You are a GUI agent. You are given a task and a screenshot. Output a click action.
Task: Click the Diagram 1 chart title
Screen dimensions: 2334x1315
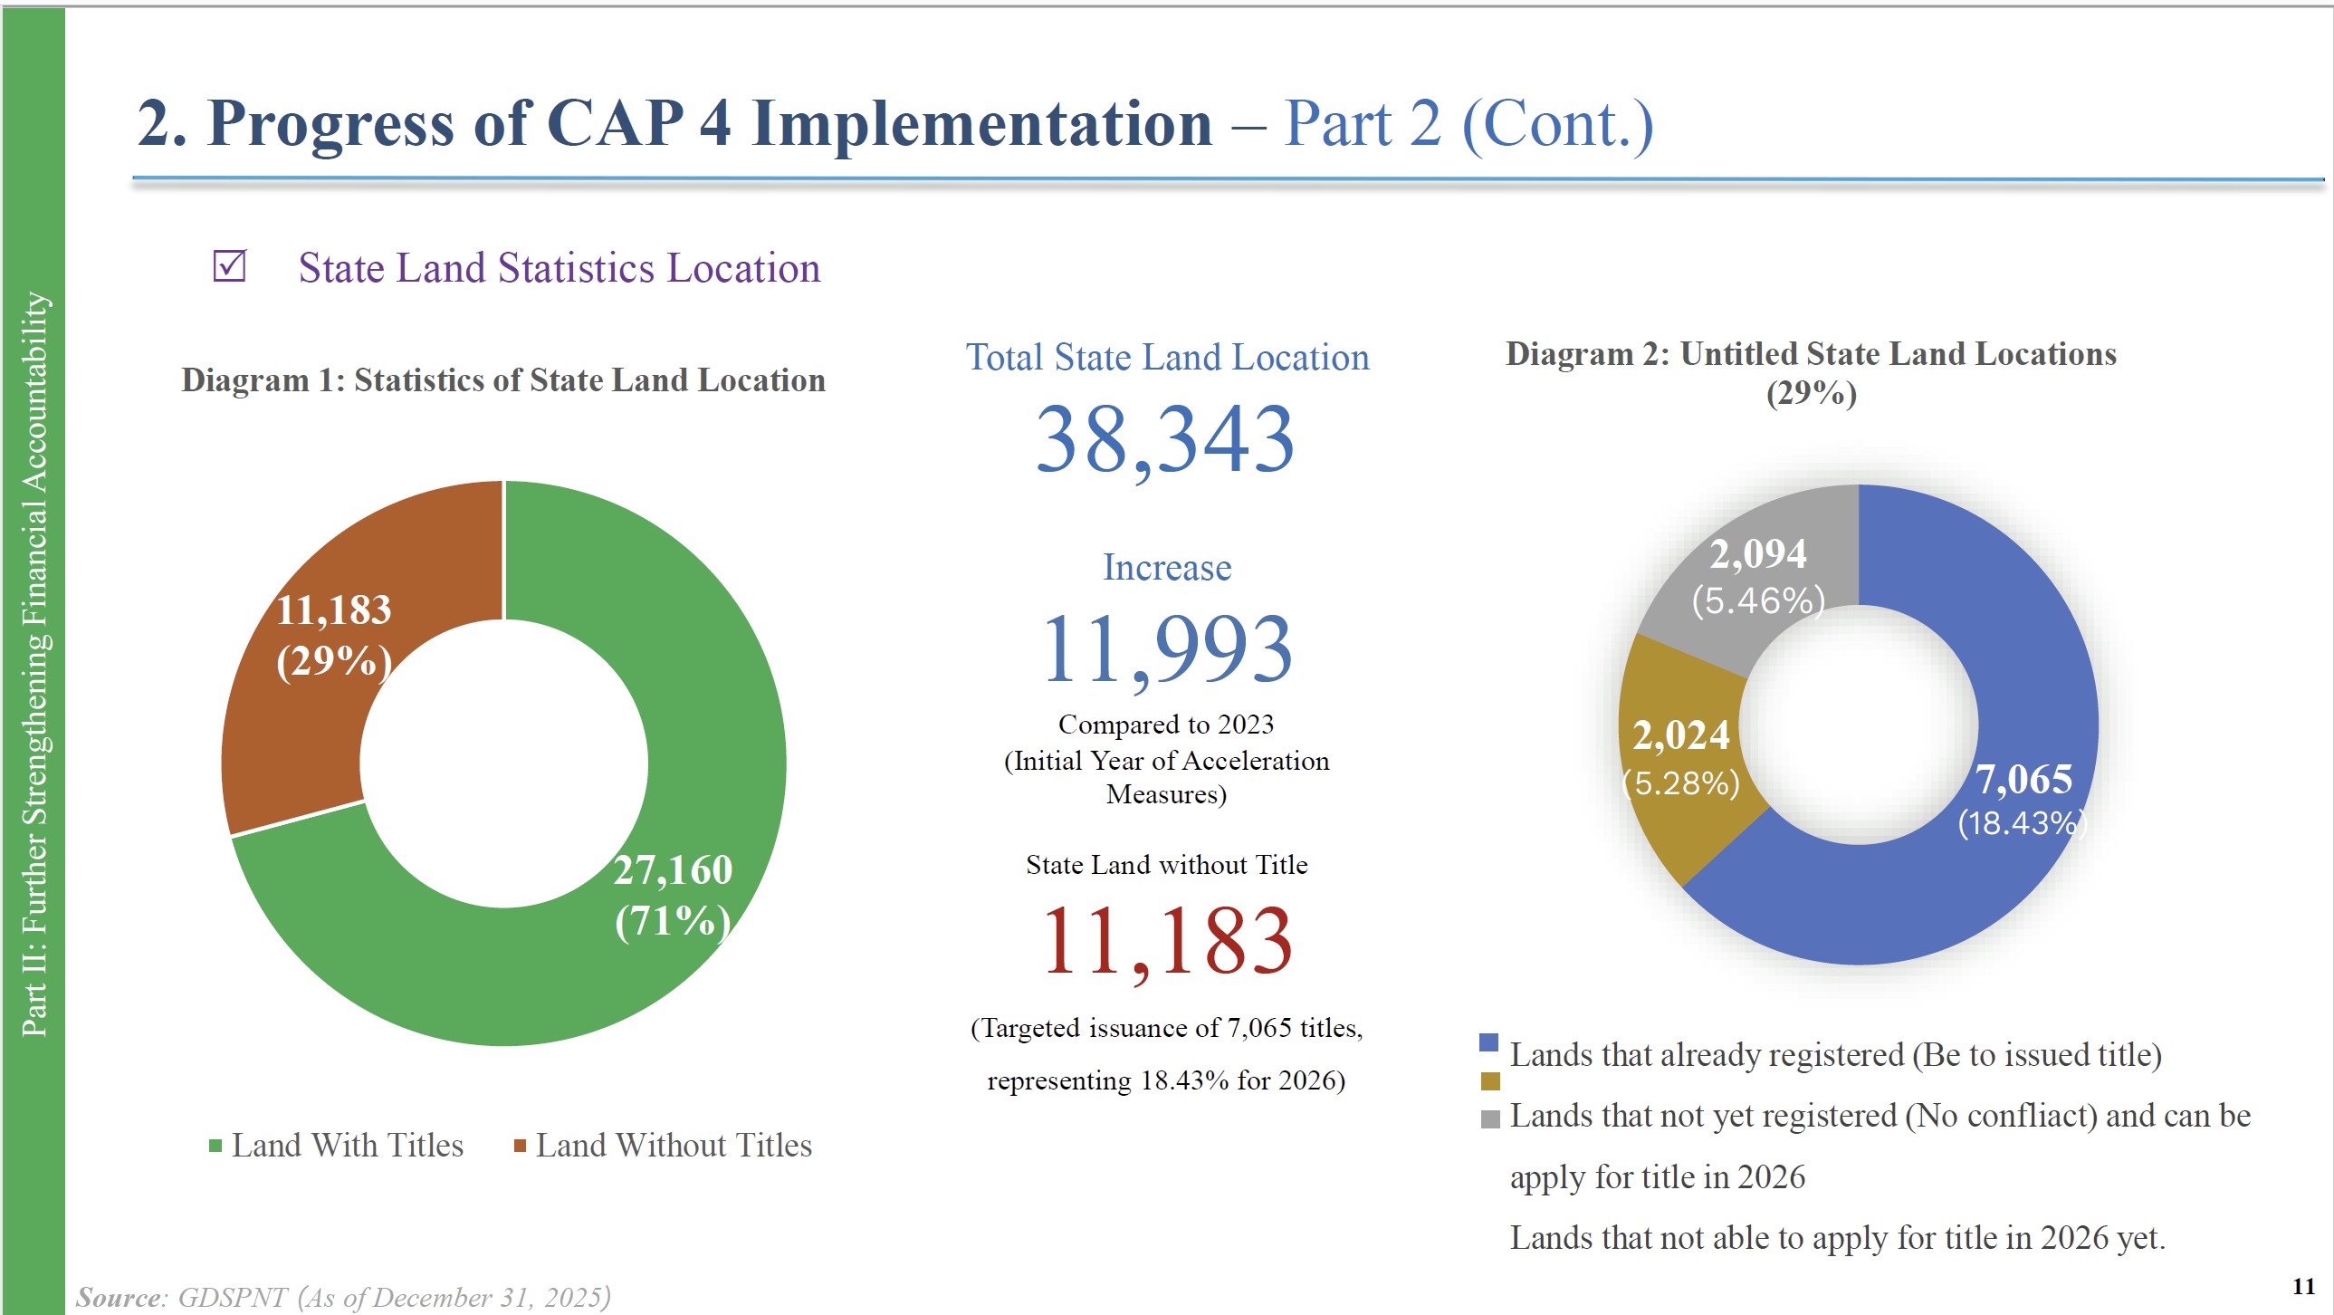click(x=502, y=379)
